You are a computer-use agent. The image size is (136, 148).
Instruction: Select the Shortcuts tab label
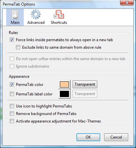coord(59,23)
